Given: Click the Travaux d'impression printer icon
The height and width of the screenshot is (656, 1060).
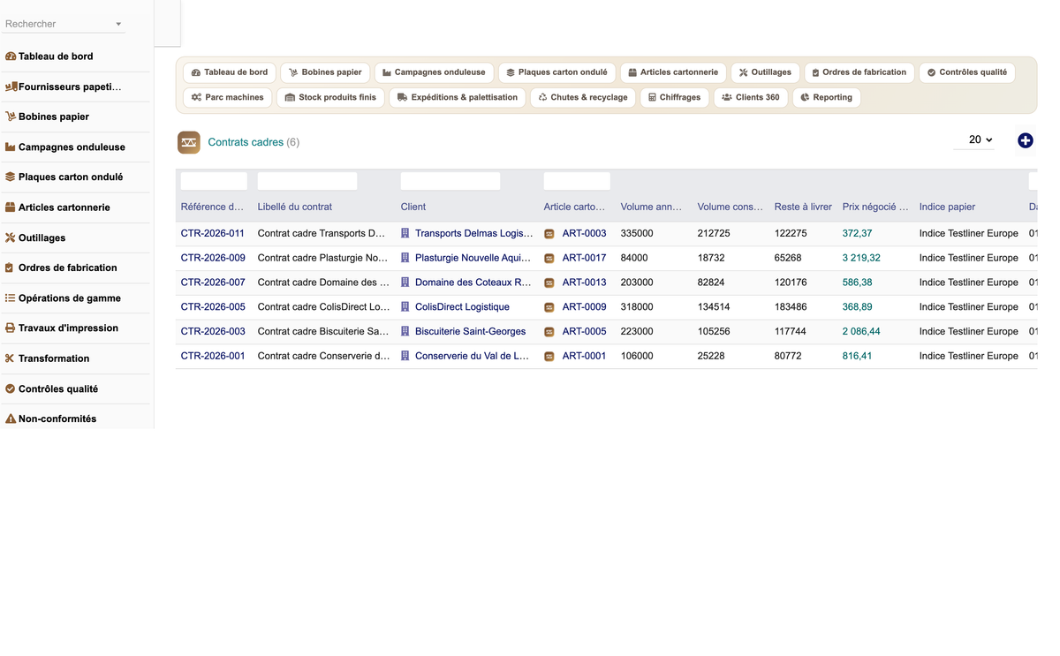Looking at the screenshot, I should pyautogui.click(x=11, y=328).
